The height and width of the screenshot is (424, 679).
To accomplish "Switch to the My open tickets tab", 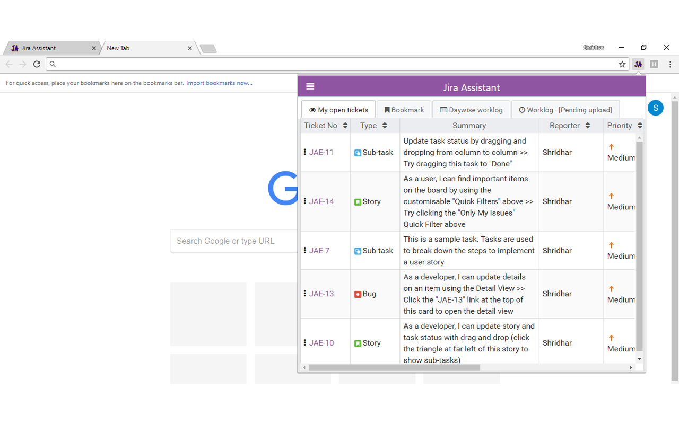I will click(x=338, y=110).
